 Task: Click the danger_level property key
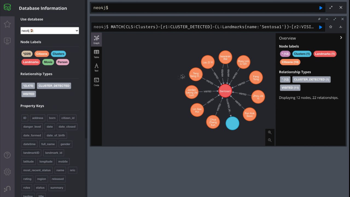click(32, 127)
